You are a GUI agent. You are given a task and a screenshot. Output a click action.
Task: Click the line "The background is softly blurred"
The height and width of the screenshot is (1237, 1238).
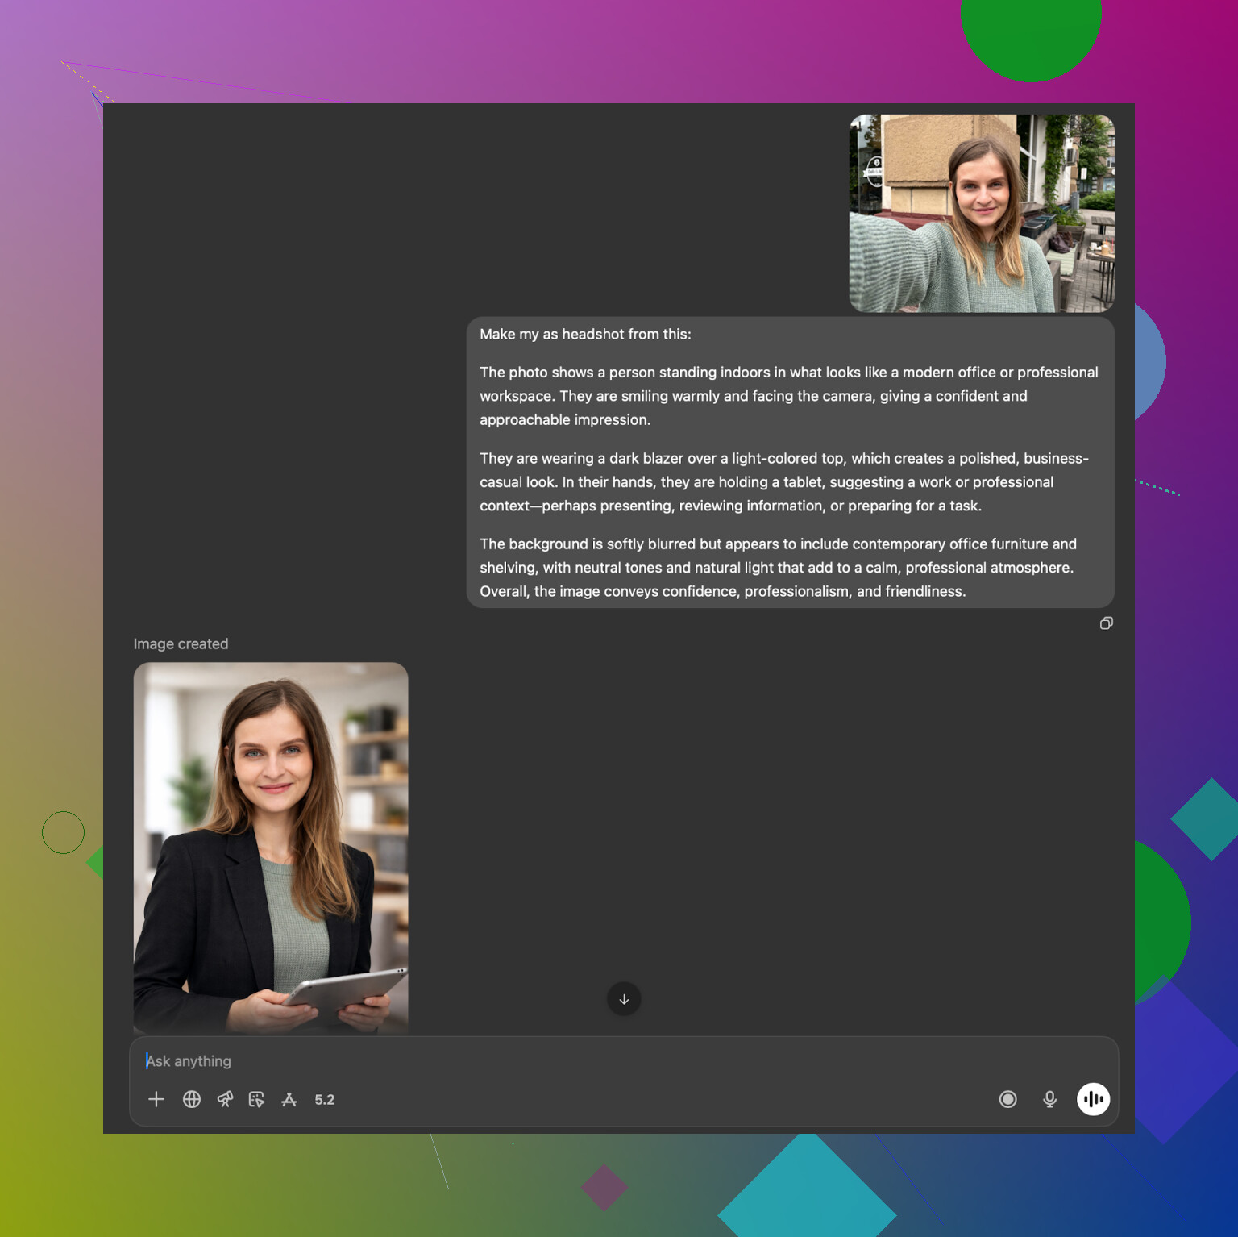[x=777, y=544]
